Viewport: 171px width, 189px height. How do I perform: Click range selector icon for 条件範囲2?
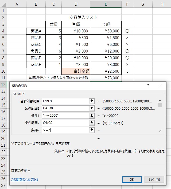pyautogui.click(x=92, y=123)
